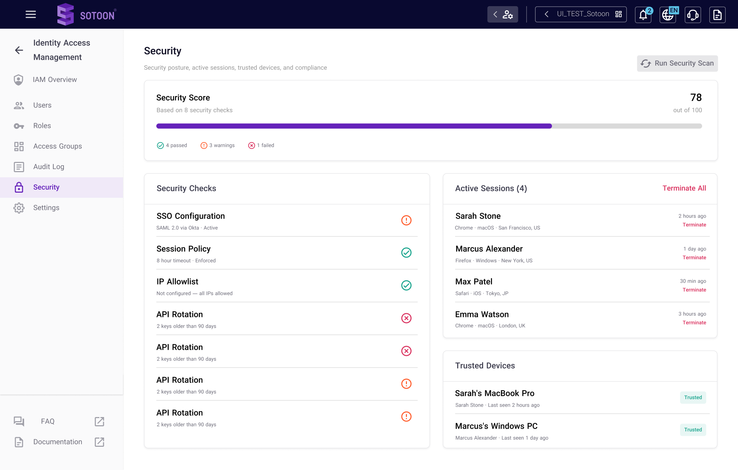Click Session Policy passed check icon

point(406,253)
